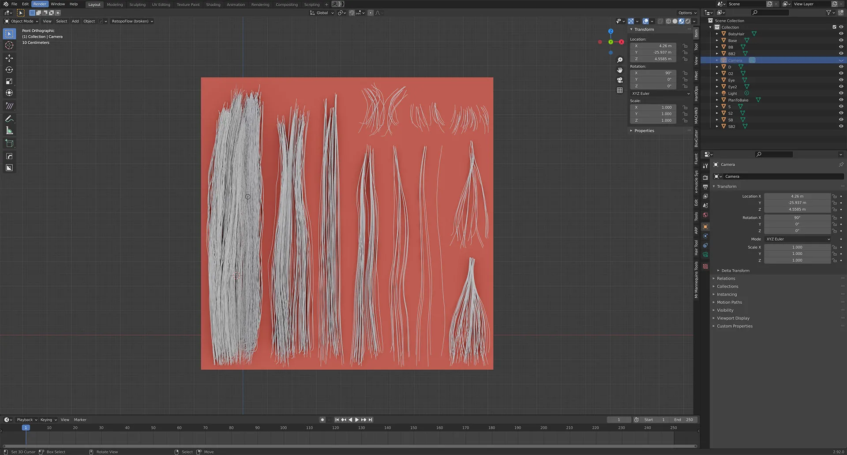Open the Object Mode dropdown
The width and height of the screenshot is (847, 455).
point(22,21)
